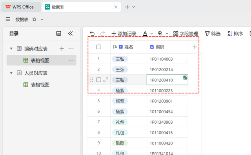Select the cell 1011000223

[167, 90]
